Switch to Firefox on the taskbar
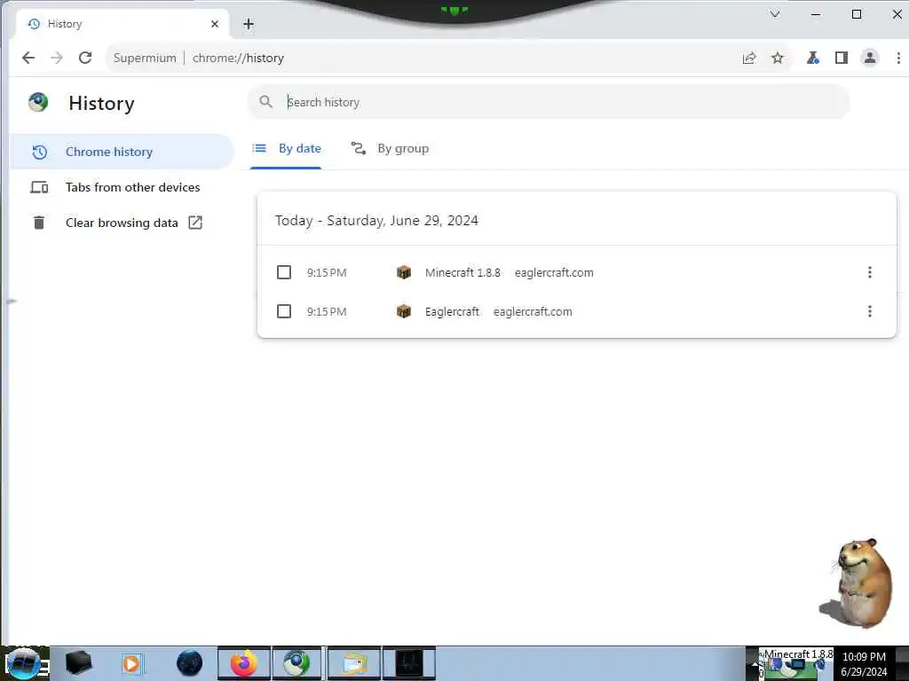Screen dimensions: 909x681 244,663
